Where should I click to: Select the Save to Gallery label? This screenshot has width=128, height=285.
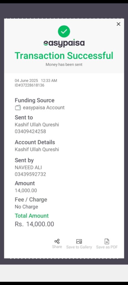click(79, 247)
